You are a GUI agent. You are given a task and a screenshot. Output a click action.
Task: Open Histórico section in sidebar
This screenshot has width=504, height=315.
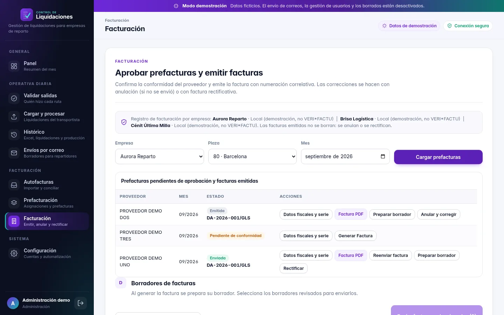pyautogui.click(x=47, y=135)
